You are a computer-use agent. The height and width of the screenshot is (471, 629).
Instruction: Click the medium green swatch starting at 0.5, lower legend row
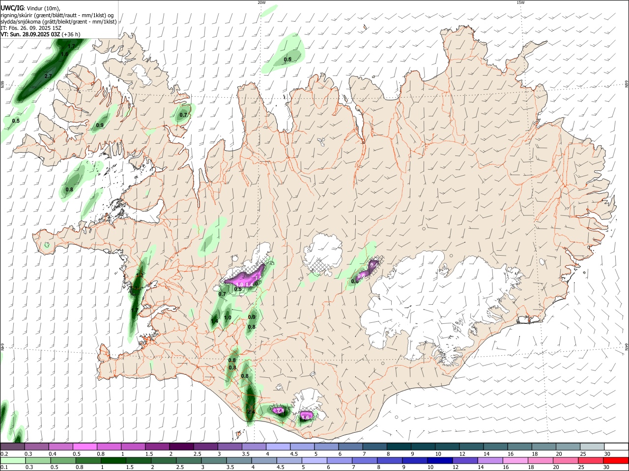[x=63, y=460]
